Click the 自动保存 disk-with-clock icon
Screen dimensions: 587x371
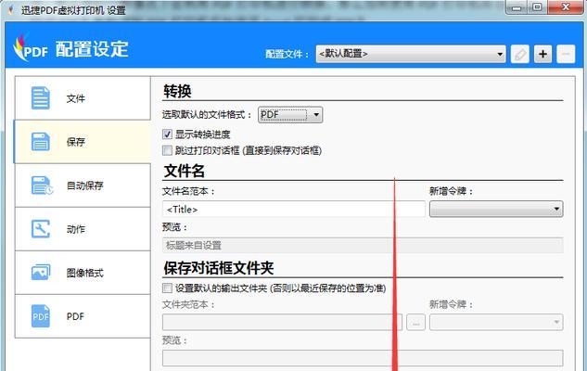click(x=42, y=185)
